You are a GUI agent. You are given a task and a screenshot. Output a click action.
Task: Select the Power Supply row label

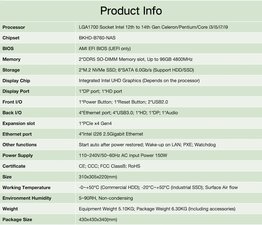18,155
